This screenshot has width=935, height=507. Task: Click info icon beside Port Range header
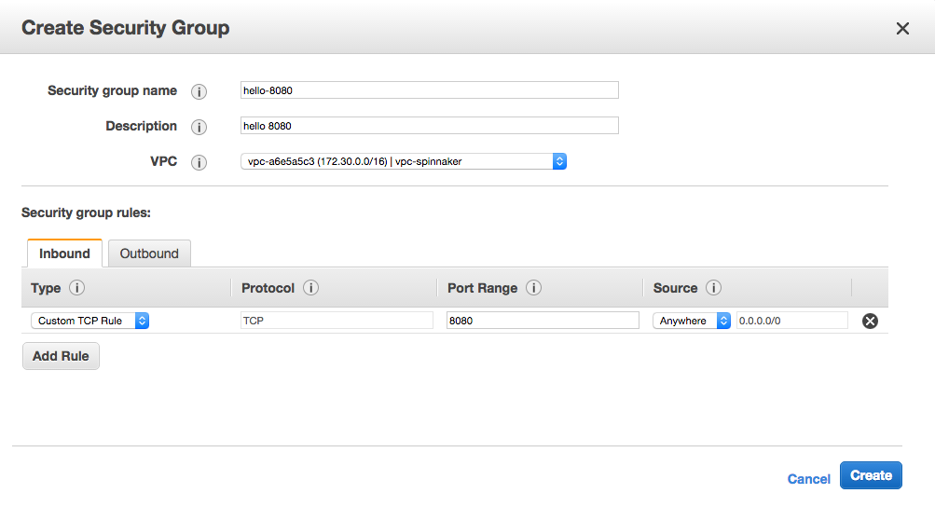[x=534, y=288]
